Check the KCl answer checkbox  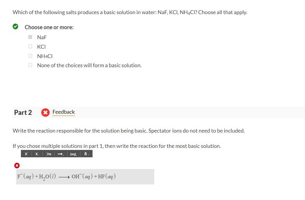point(30,46)
